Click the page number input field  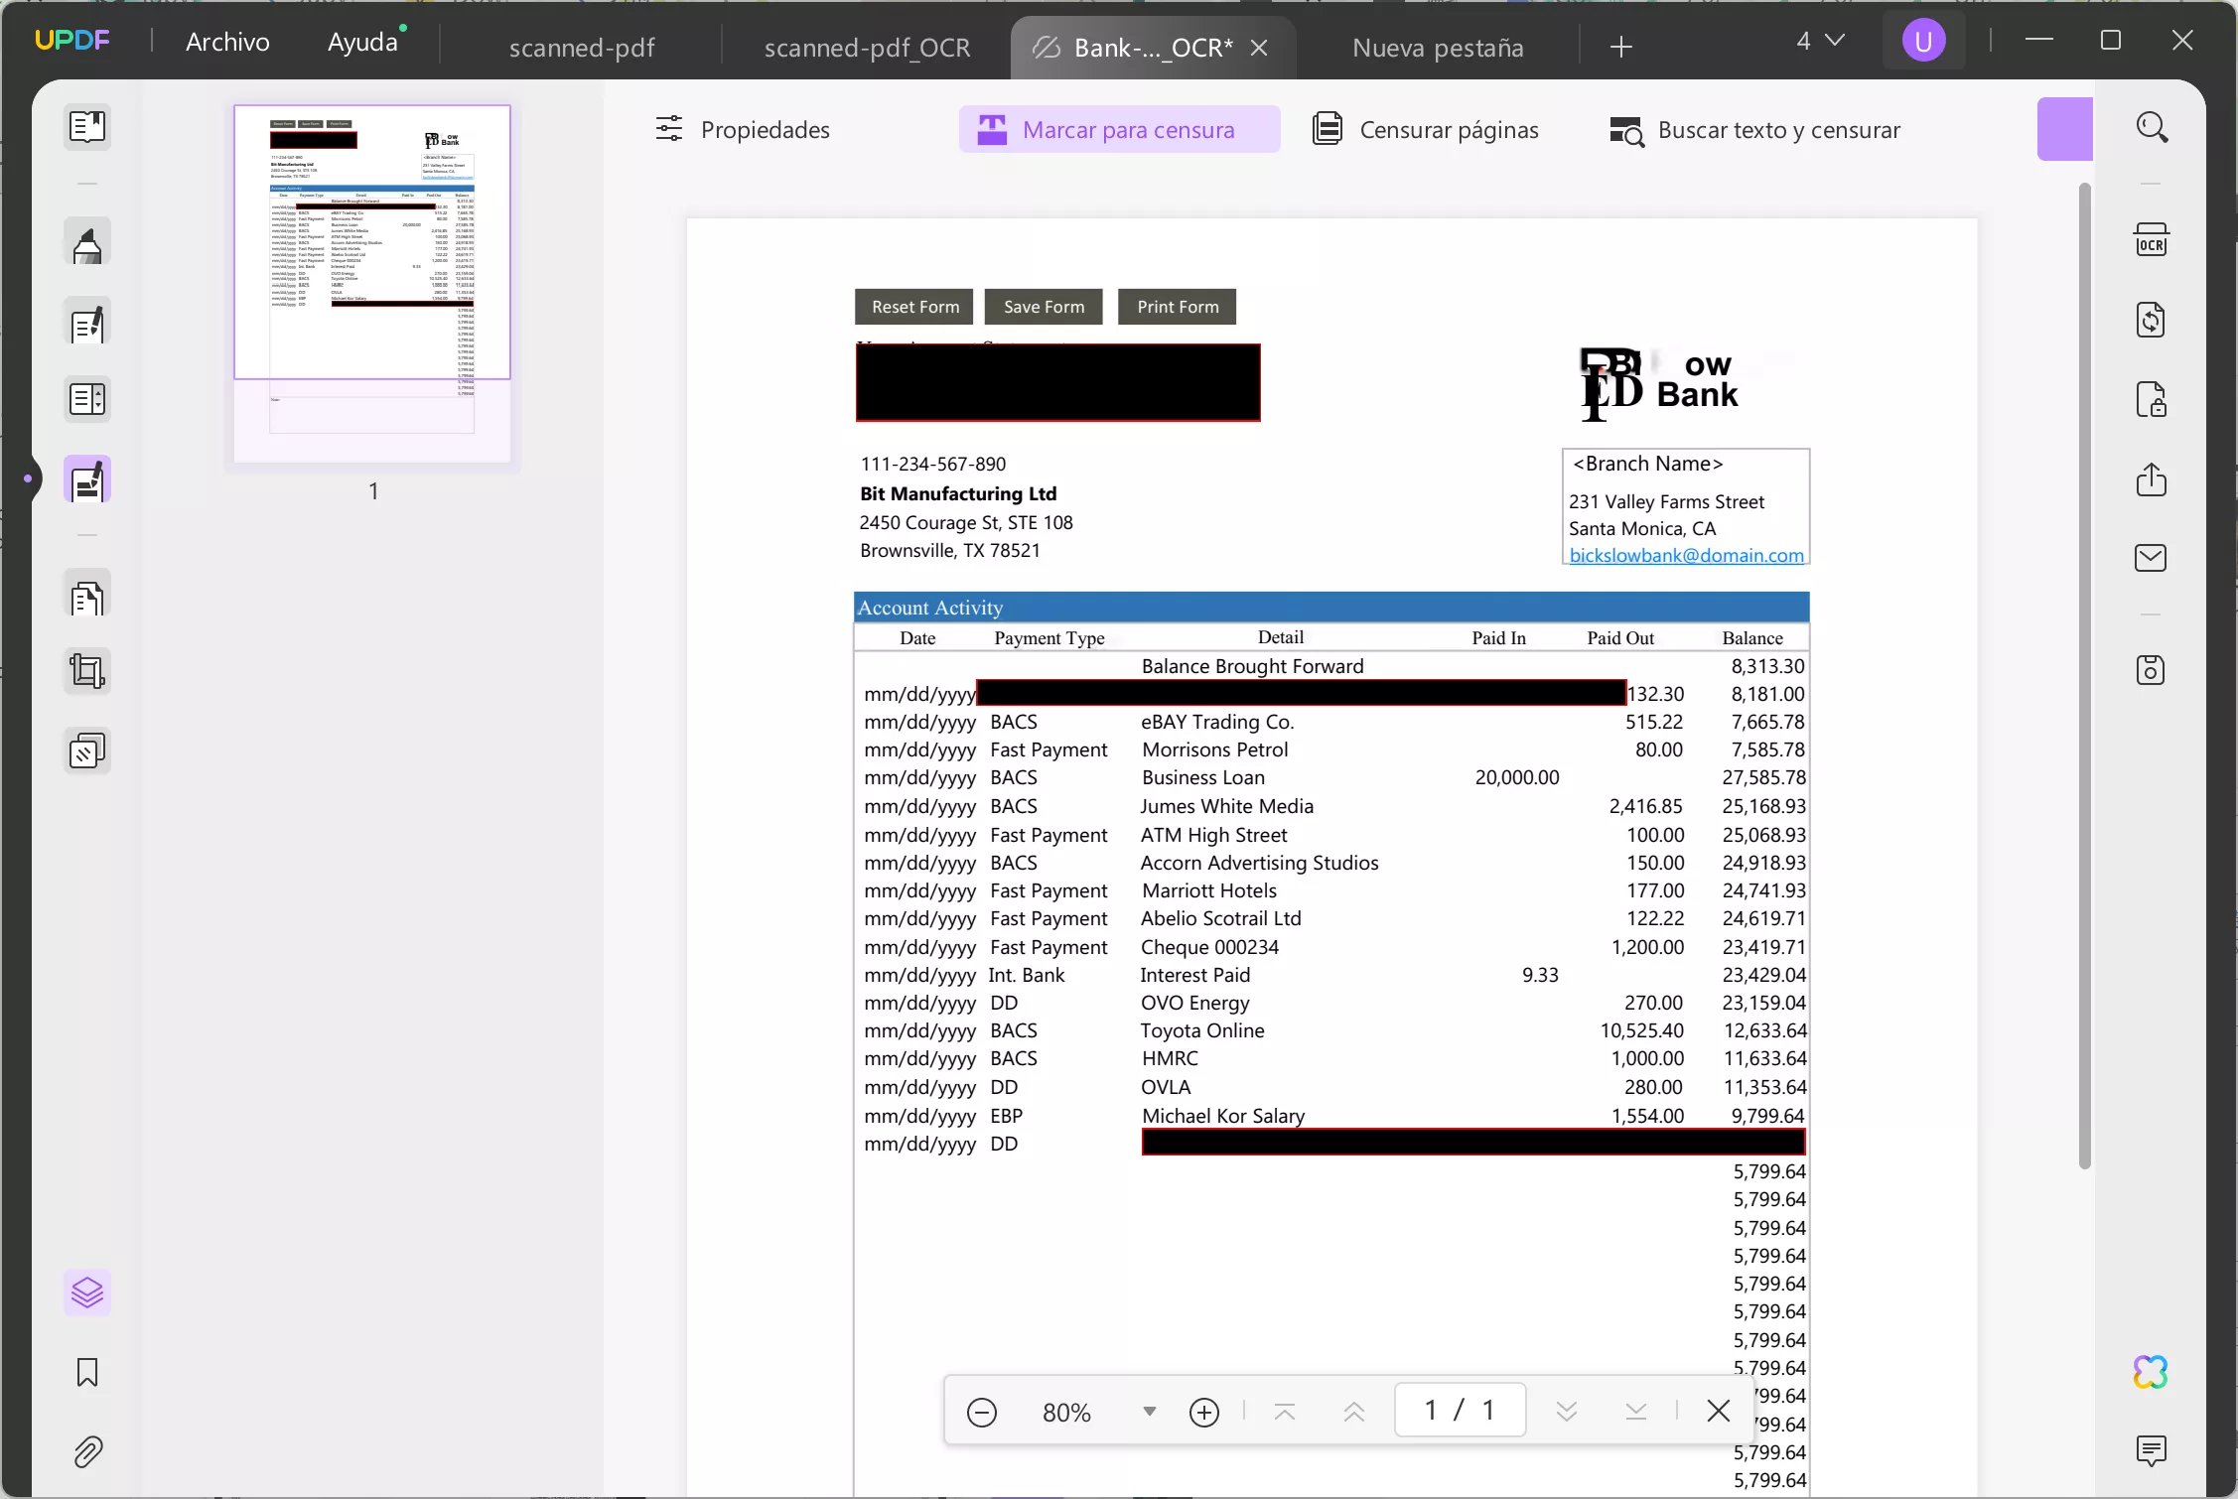click(x=1460, y=1410)
